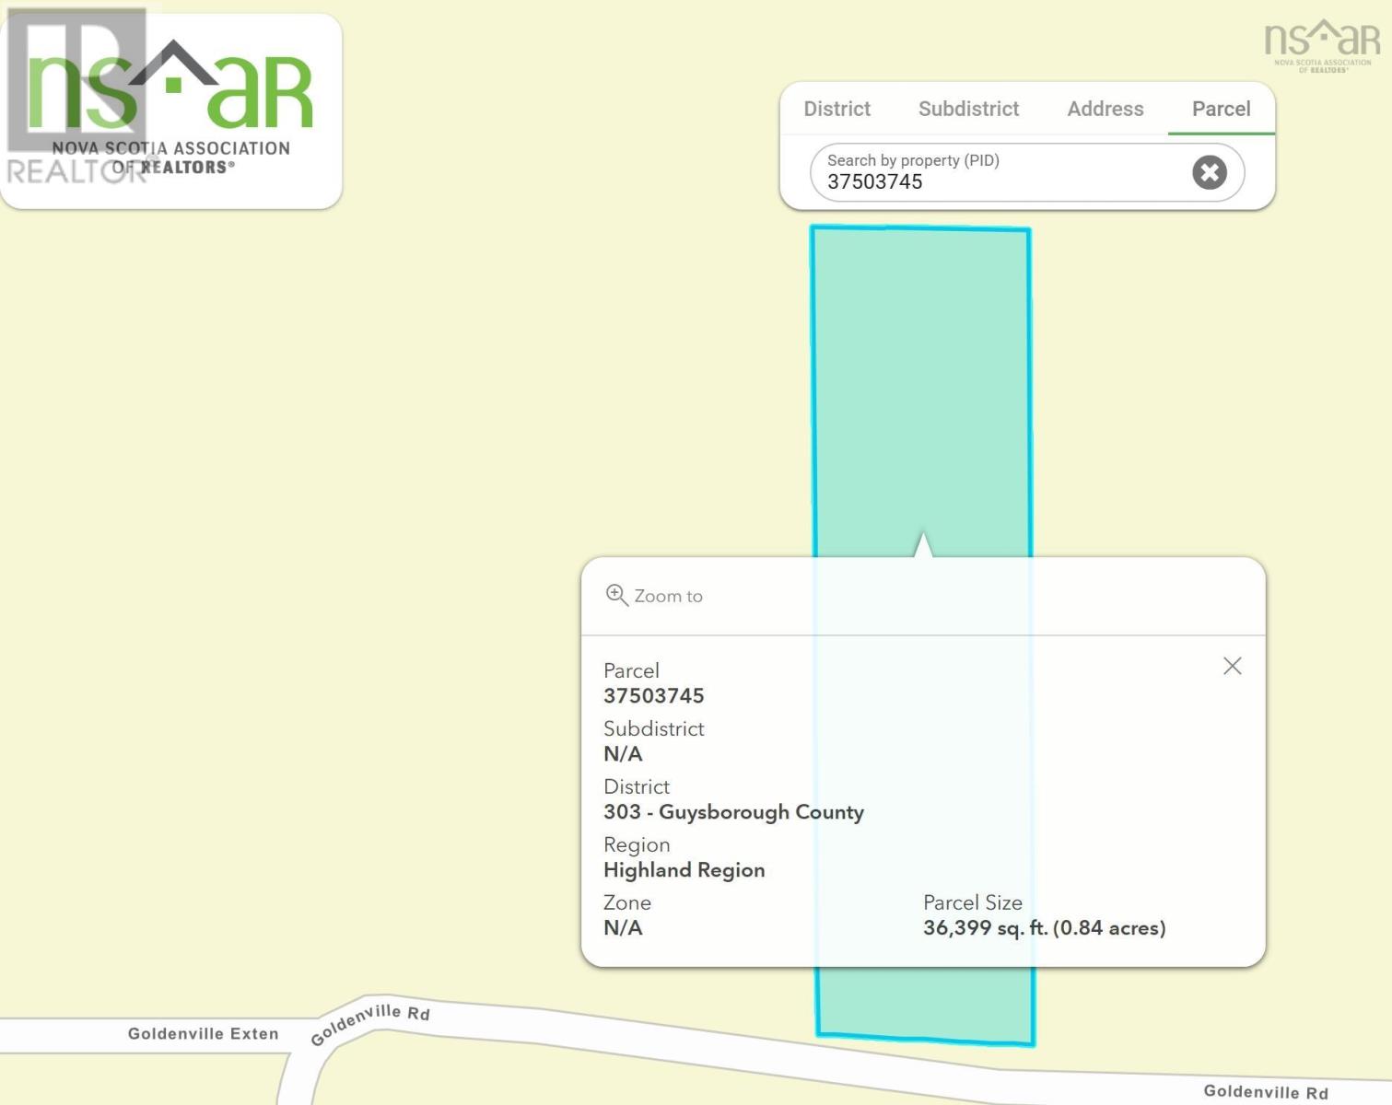Image resolution: width=1392 pixels, height=1105 pixels.
Task: Click the Parcel Size value text
Action: [1046, 928]
